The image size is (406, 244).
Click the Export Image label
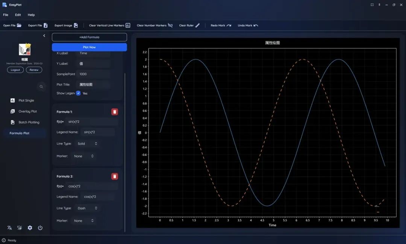coord(63,26)
